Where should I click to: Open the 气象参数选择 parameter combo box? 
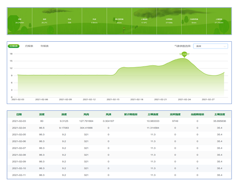coord(211,46)
